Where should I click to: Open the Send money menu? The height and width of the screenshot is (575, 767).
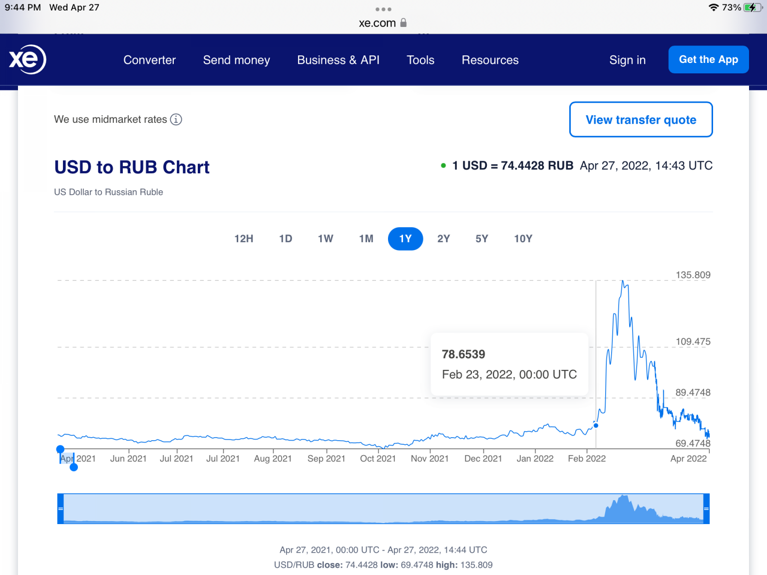tap(237, 60)
